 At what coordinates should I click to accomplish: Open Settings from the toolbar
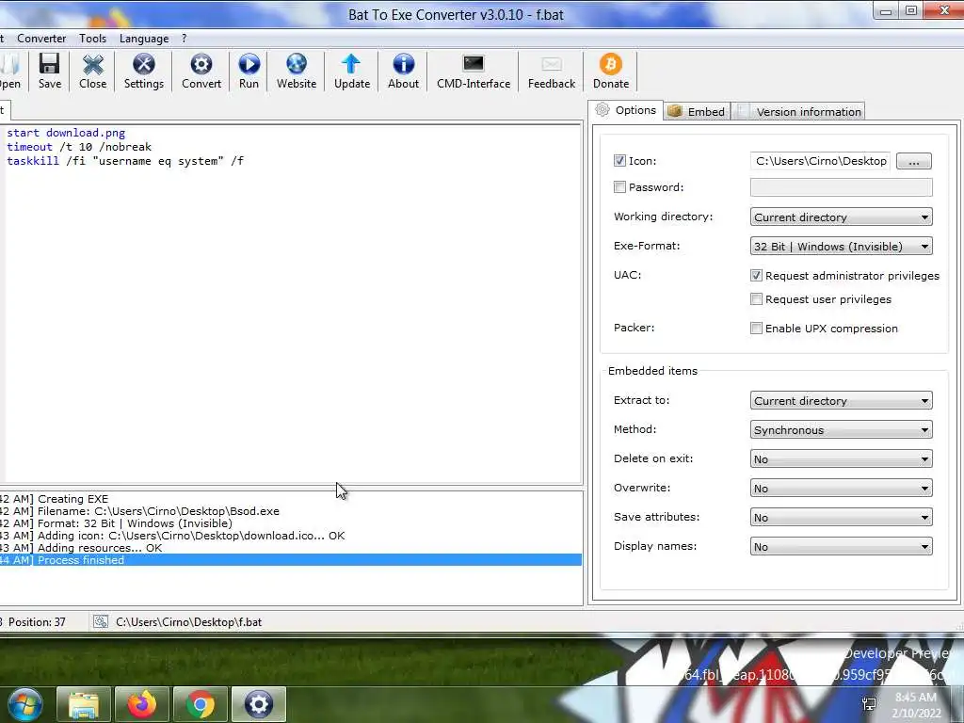point(144,72)
